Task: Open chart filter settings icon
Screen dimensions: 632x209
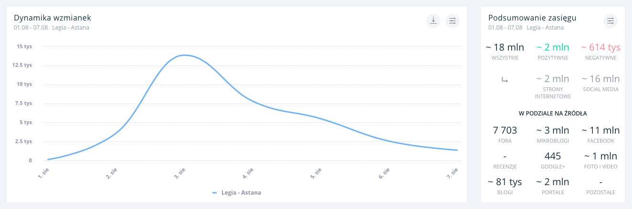Action: [453, 21]
